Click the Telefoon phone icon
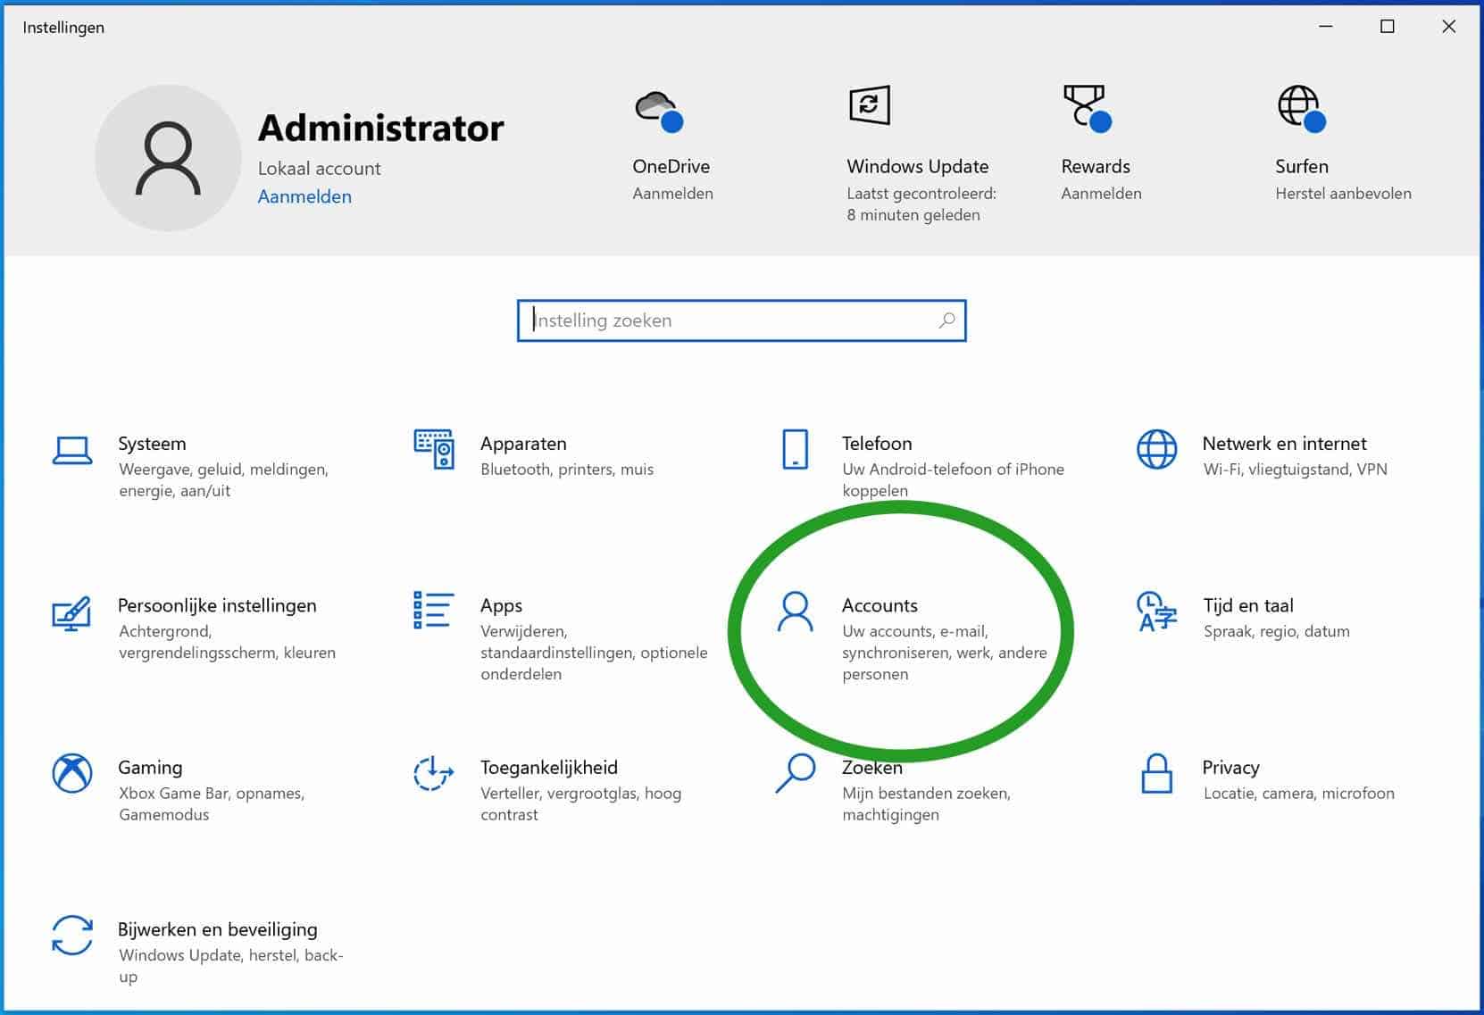 click(795, 449)
